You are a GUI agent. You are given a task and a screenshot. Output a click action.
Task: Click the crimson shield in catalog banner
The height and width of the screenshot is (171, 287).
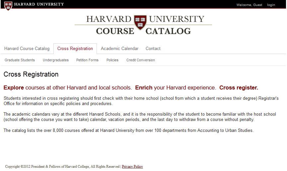point(140,22)
